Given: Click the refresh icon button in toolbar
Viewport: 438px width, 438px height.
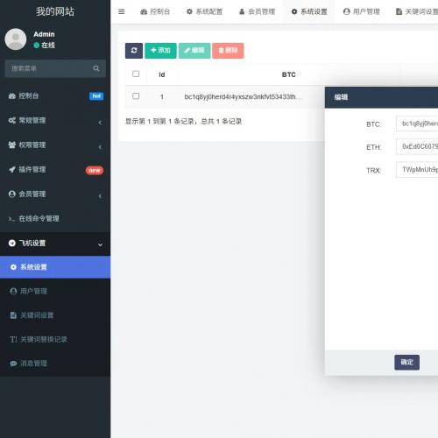Looking at the screenshot, I should 134,51.
